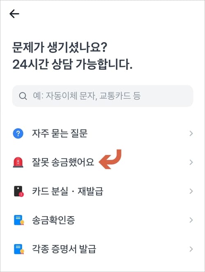The image size is (205, 272).
Task: Focus the search field with 자동이체 placeholder
Action: 102,96
